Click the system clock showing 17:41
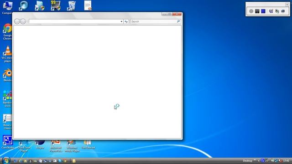This screenshot has width=292, height=164. [286, 161]
